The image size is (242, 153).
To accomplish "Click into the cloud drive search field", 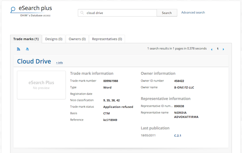I will coord(117,13).
